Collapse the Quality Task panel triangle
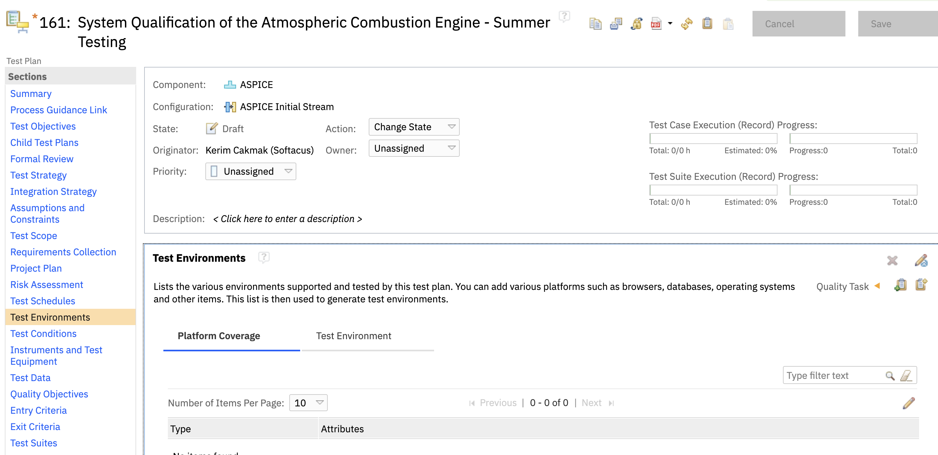 coord(877,286)
